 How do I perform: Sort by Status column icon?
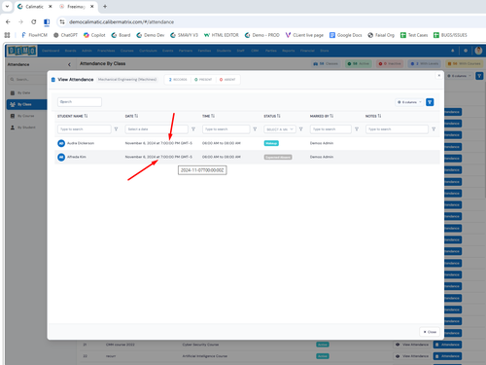point(279,116)
